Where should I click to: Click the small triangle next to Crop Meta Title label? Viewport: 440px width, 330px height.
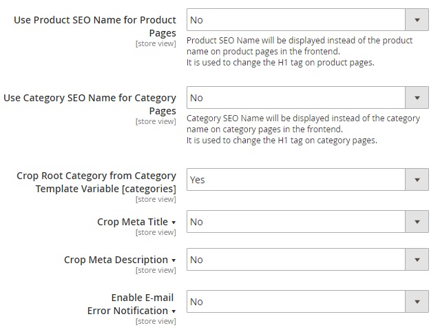click(174, 223)
